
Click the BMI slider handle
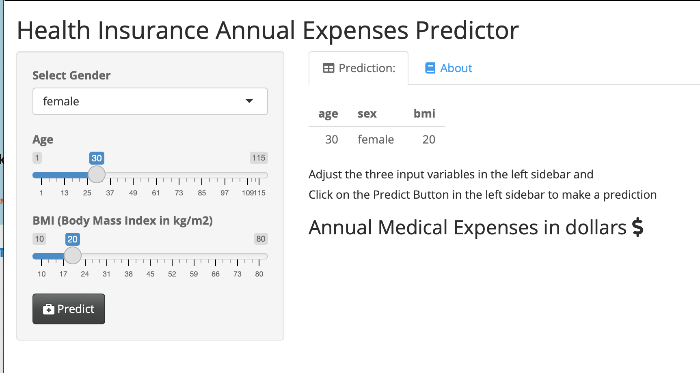(x=73, y=256)
